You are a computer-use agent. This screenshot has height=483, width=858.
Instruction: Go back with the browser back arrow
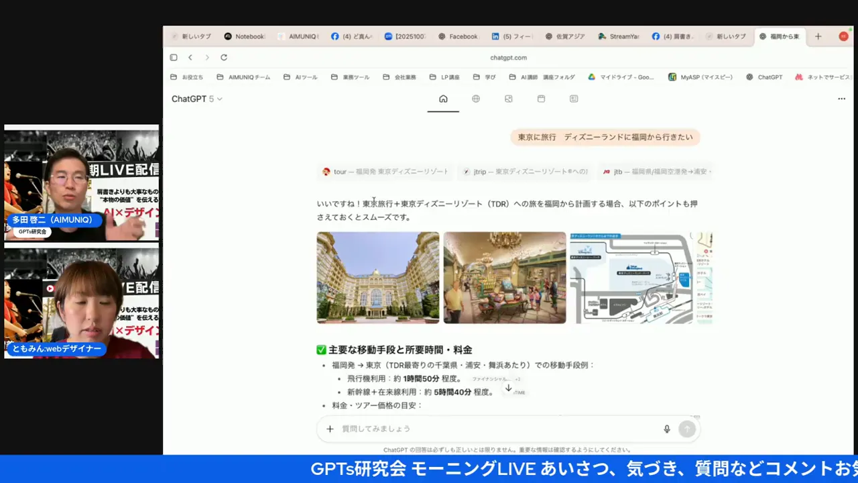(190, 58)
